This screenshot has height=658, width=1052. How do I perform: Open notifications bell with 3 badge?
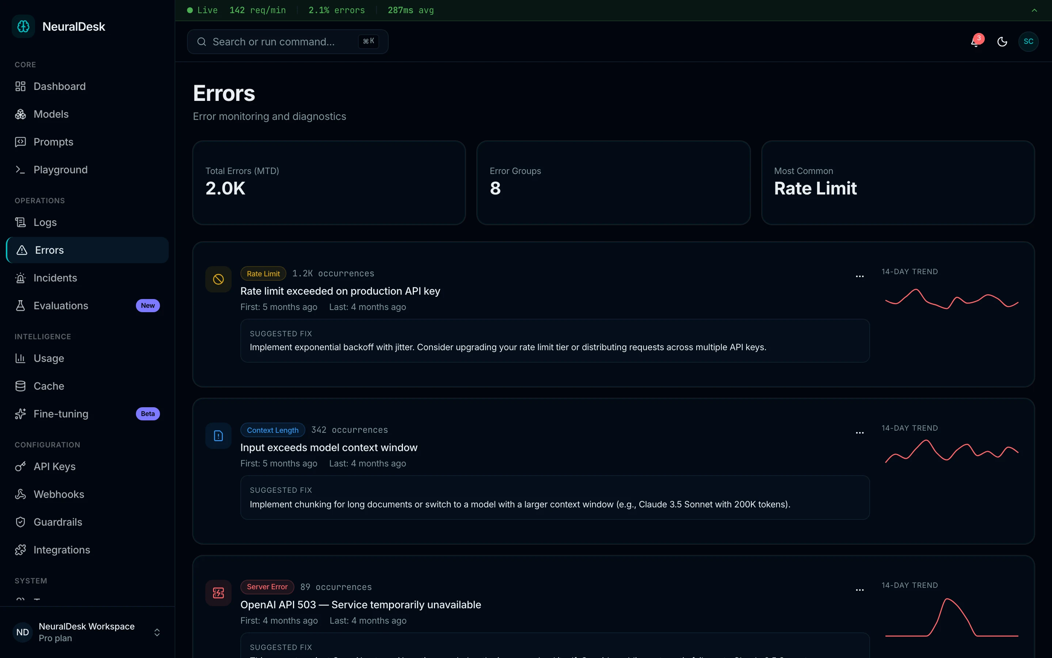[x=976, y=41]
